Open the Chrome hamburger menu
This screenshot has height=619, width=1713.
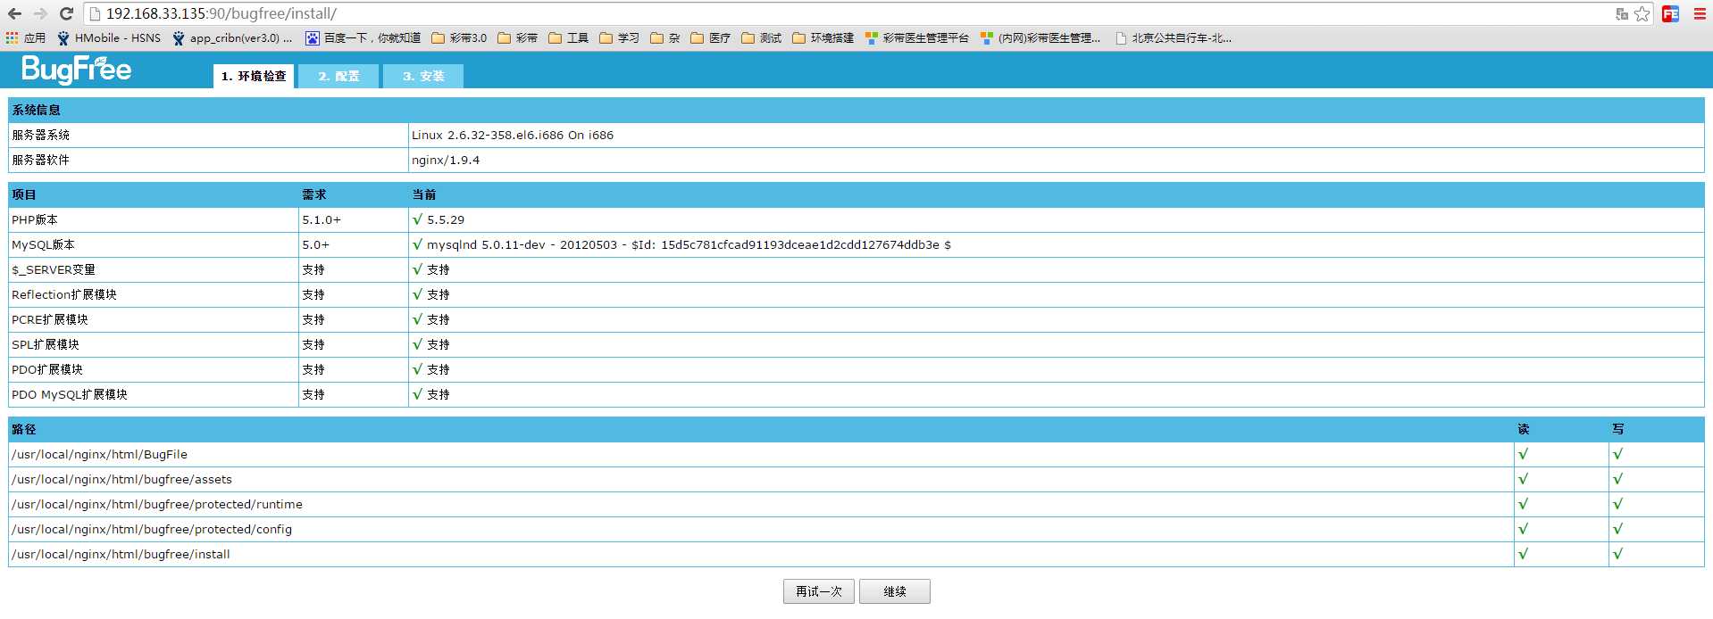[1700, 13]
